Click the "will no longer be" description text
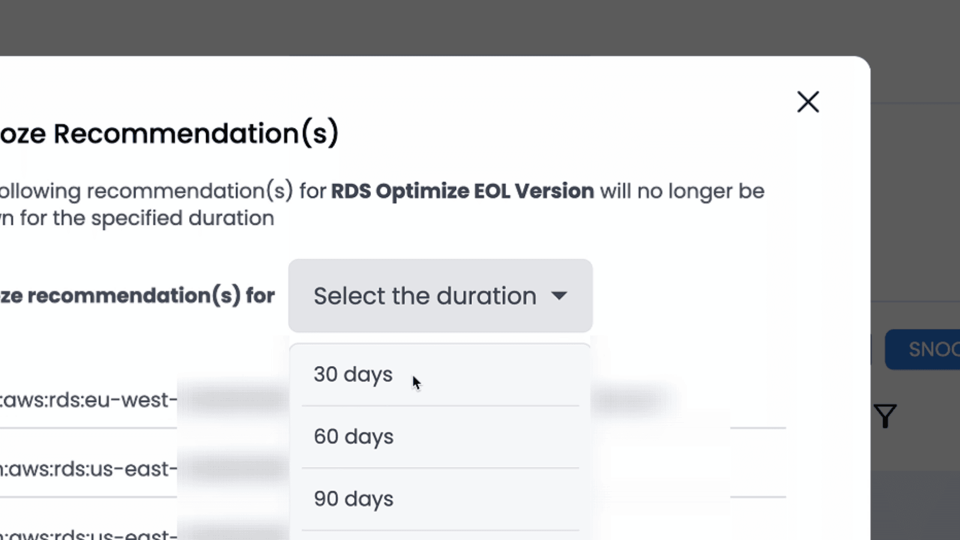 pyautogui.click(x=682, y=191)
